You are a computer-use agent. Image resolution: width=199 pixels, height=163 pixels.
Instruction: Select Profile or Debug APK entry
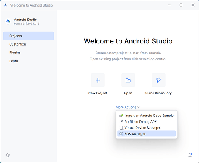[146, 122]
